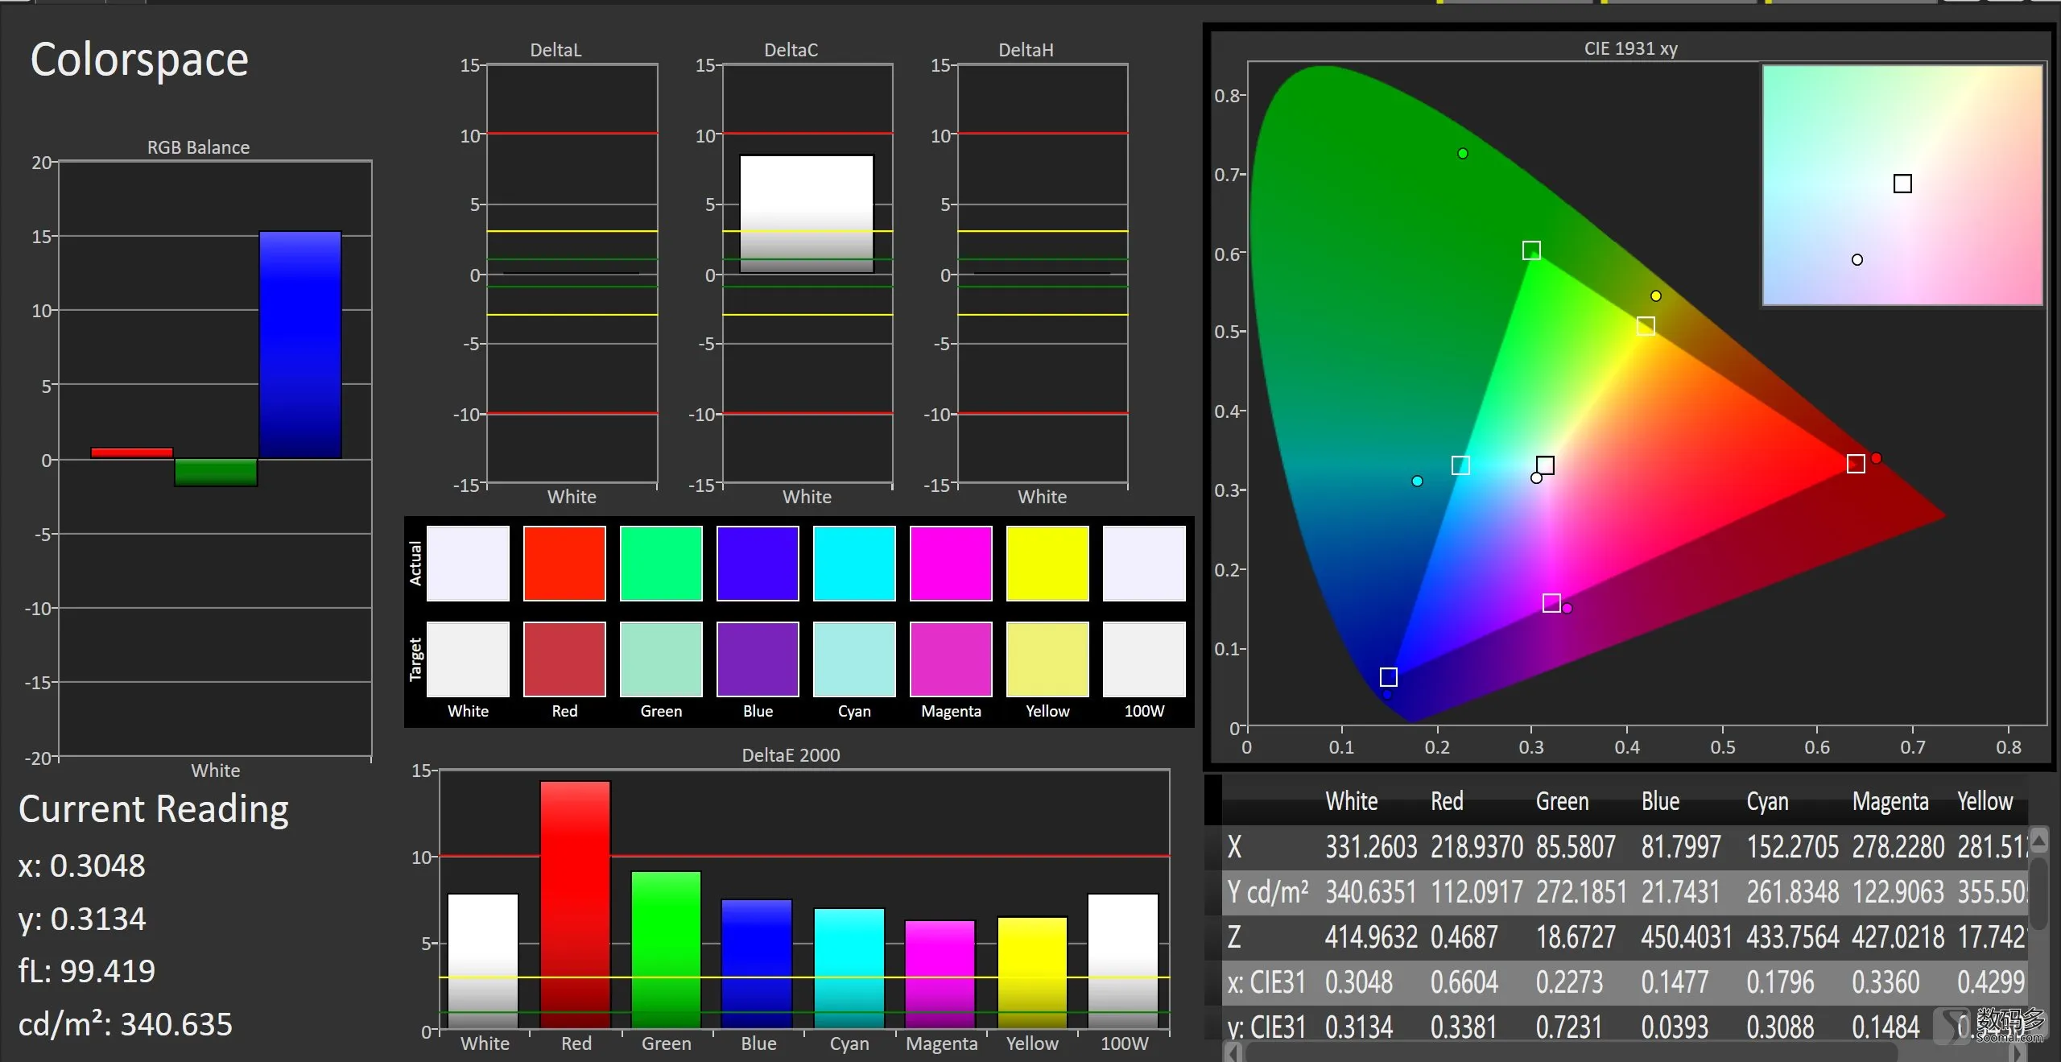Click table cell '427.0218'
This screenshot has width=2061, height=1062.
tap(1898, 937)
